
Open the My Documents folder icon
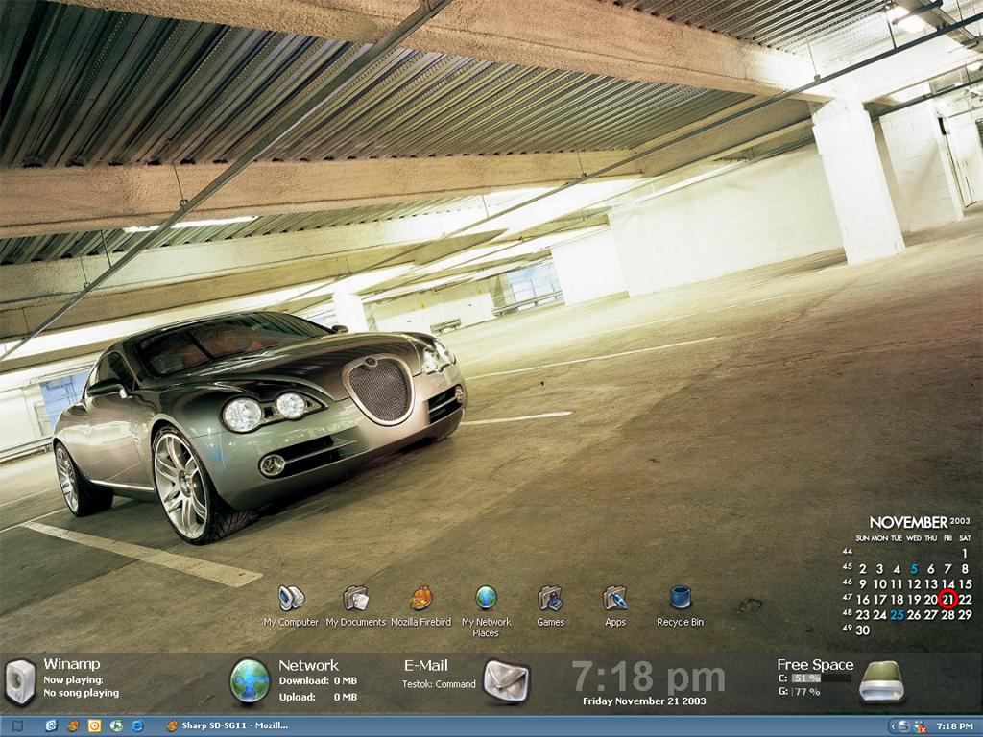(x=355, y=599)
